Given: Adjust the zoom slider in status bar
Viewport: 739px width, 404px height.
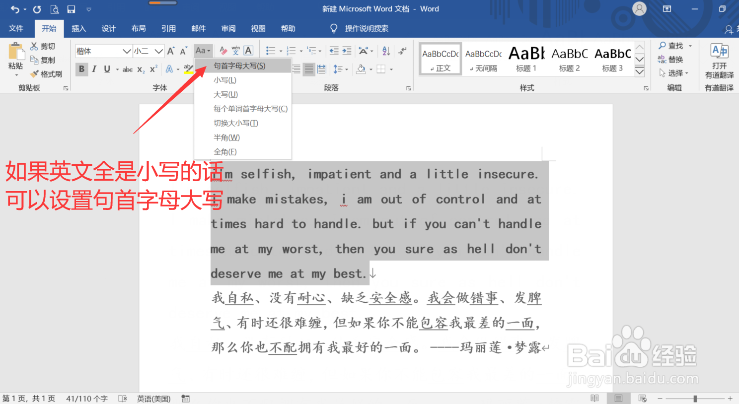Looking at the screenshot, I should (x=695, y=398).
